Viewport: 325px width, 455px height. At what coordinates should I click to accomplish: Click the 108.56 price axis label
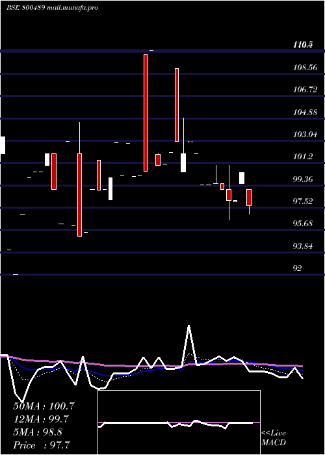[x=305, y=68]
